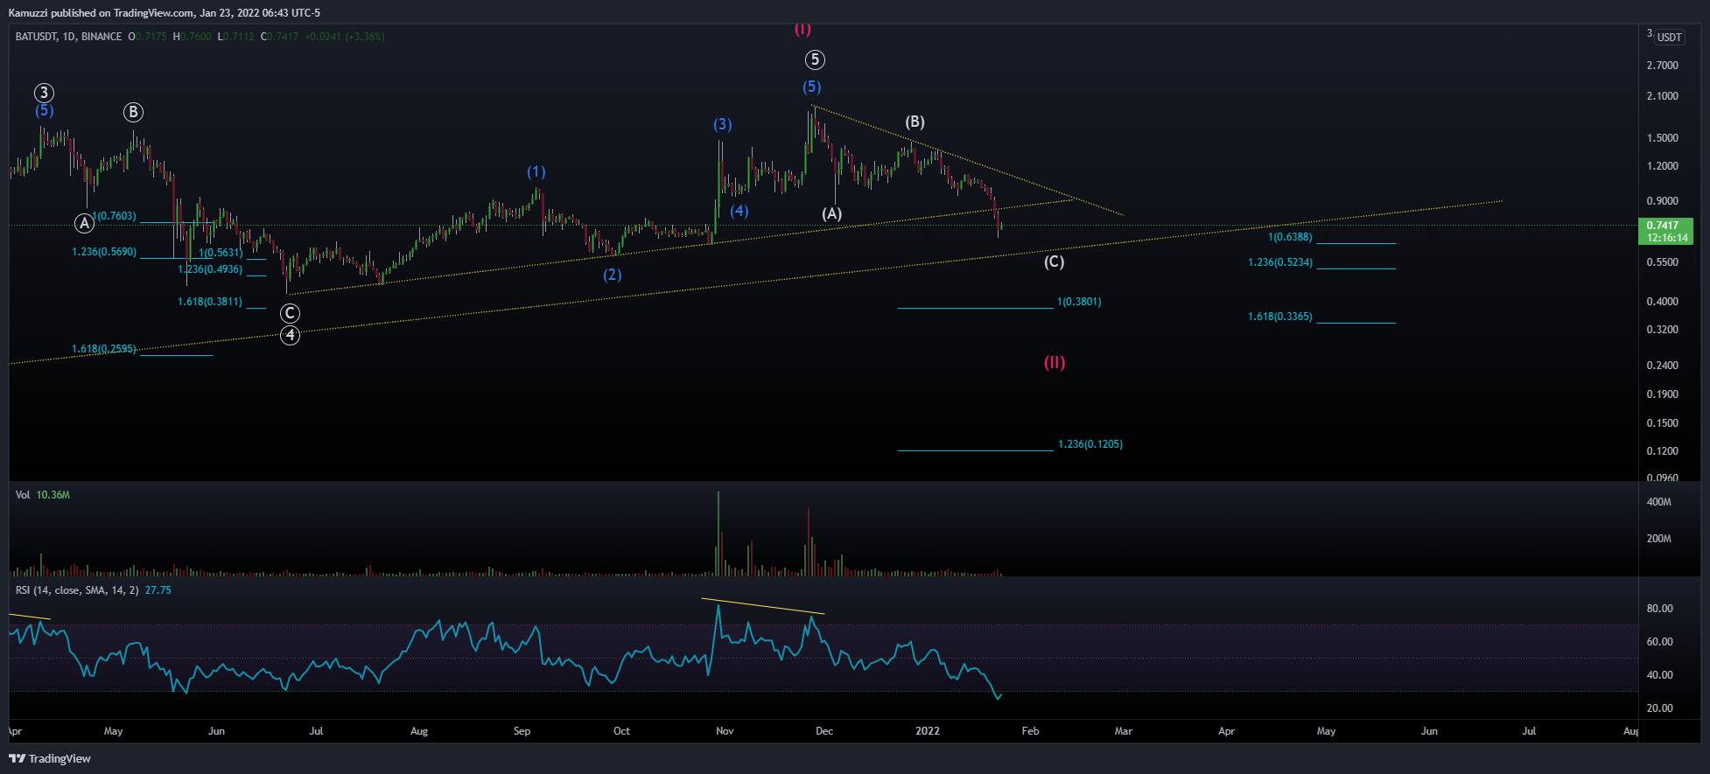This screenshot has width=1710, height=774.
Task: Select the white (A) correction wave label
Action: click(832, 213)
